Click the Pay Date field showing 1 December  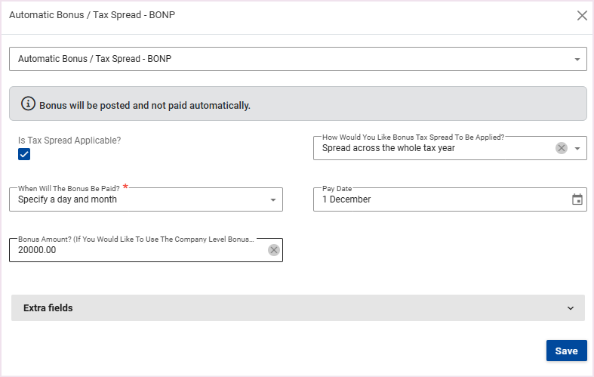click(438, 199)
